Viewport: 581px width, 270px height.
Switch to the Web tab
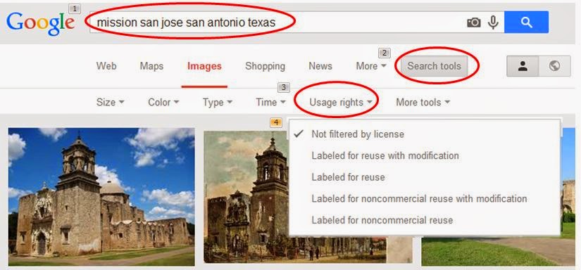pyautogui.click(x=106, y=66)
